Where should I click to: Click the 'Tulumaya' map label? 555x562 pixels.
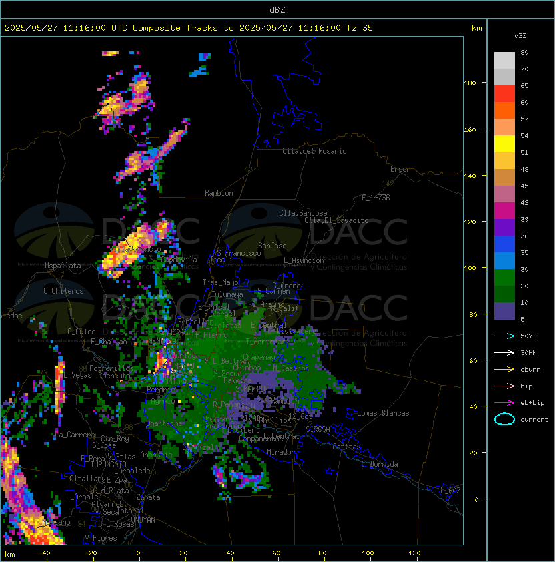click(x=227, y=294)
